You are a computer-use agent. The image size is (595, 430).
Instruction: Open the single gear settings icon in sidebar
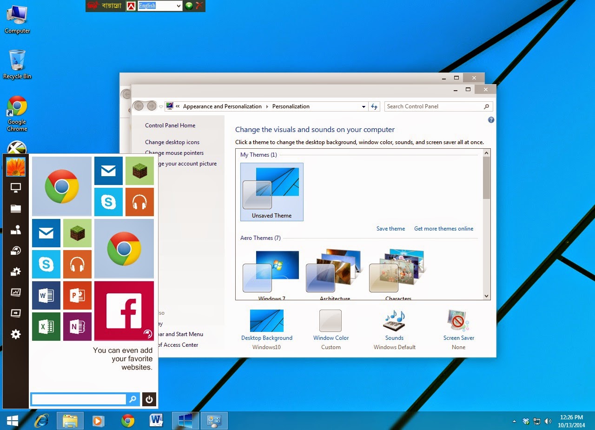point(16,334)
